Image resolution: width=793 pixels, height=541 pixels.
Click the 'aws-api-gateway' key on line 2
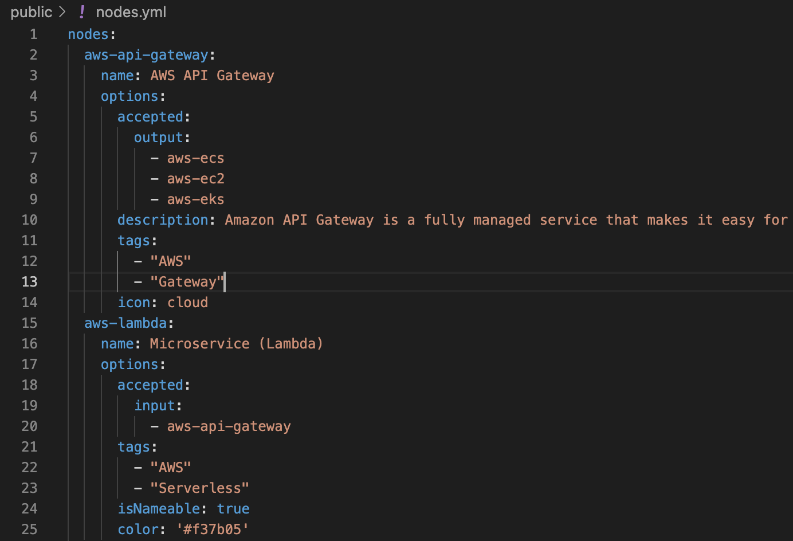pos(146,55)
